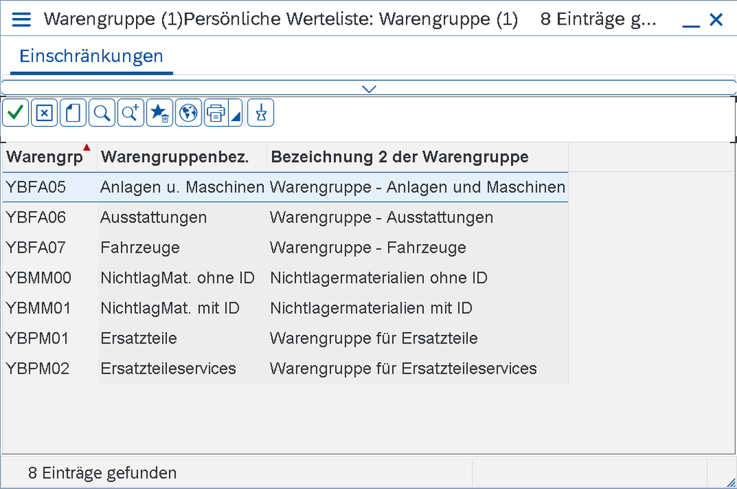Open the hamburger menu in the title bar
The height and width of the screenshot is (489, 737).
(21, 19)
